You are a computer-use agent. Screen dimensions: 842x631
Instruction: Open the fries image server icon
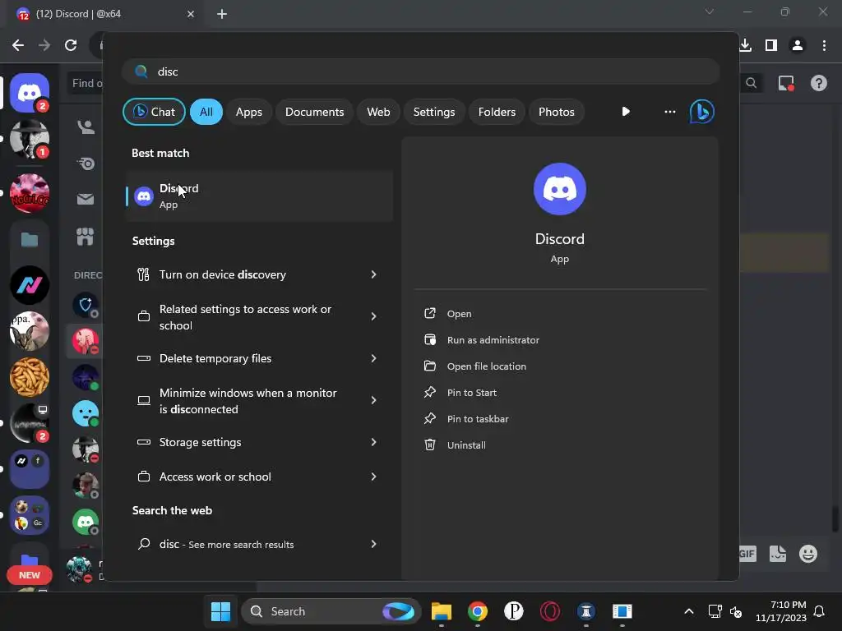point(30,377)
